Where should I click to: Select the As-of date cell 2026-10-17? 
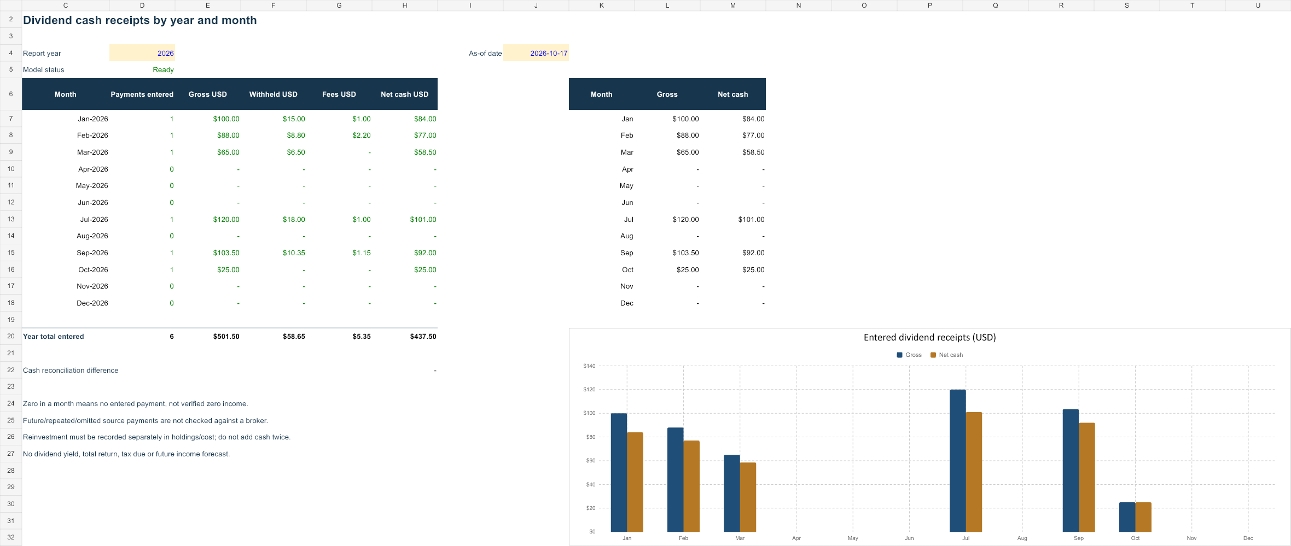[x=536, y=53]
